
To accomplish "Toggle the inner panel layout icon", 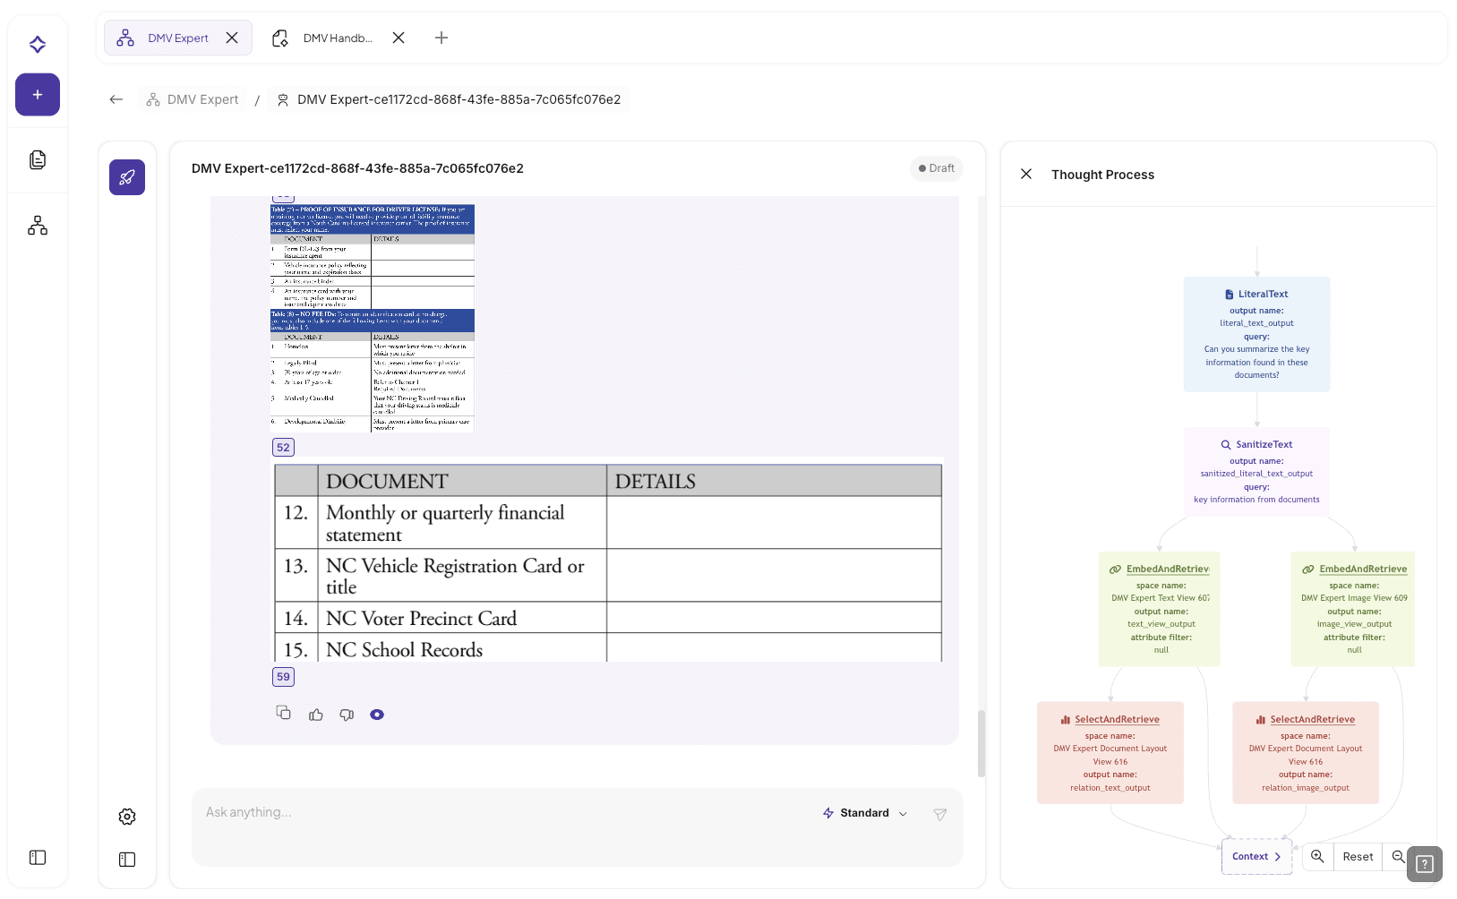I will click(127, 860).
